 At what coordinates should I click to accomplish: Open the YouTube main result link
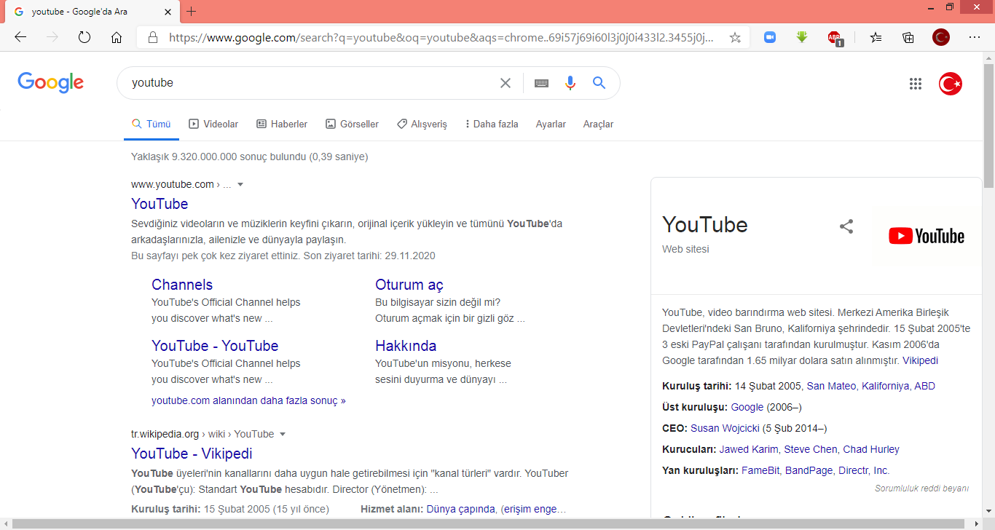pyautogui.click(x=160, y=204)
